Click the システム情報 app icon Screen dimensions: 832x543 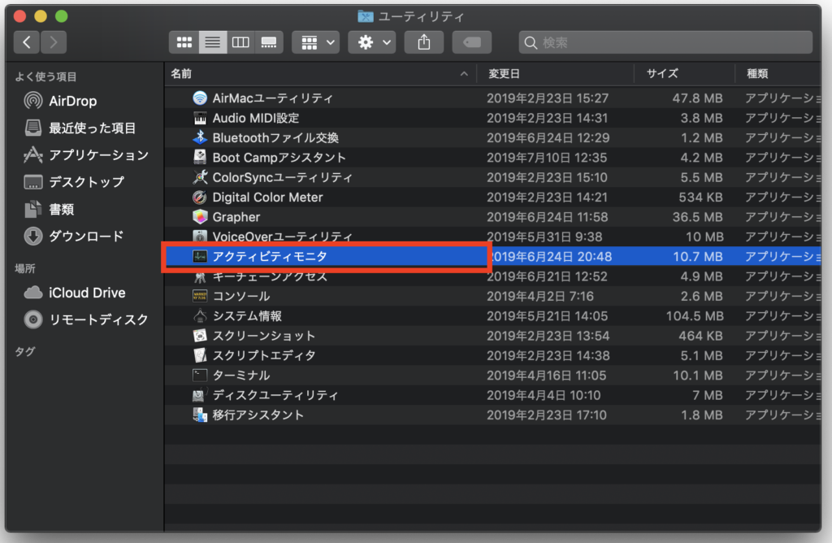tap(200, 316)
